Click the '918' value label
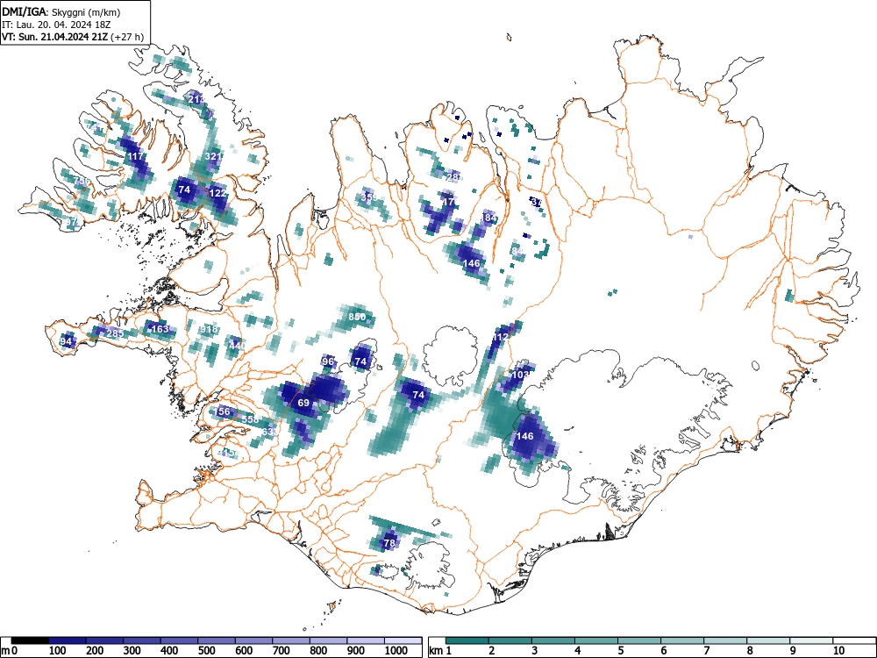 [208, 329]
